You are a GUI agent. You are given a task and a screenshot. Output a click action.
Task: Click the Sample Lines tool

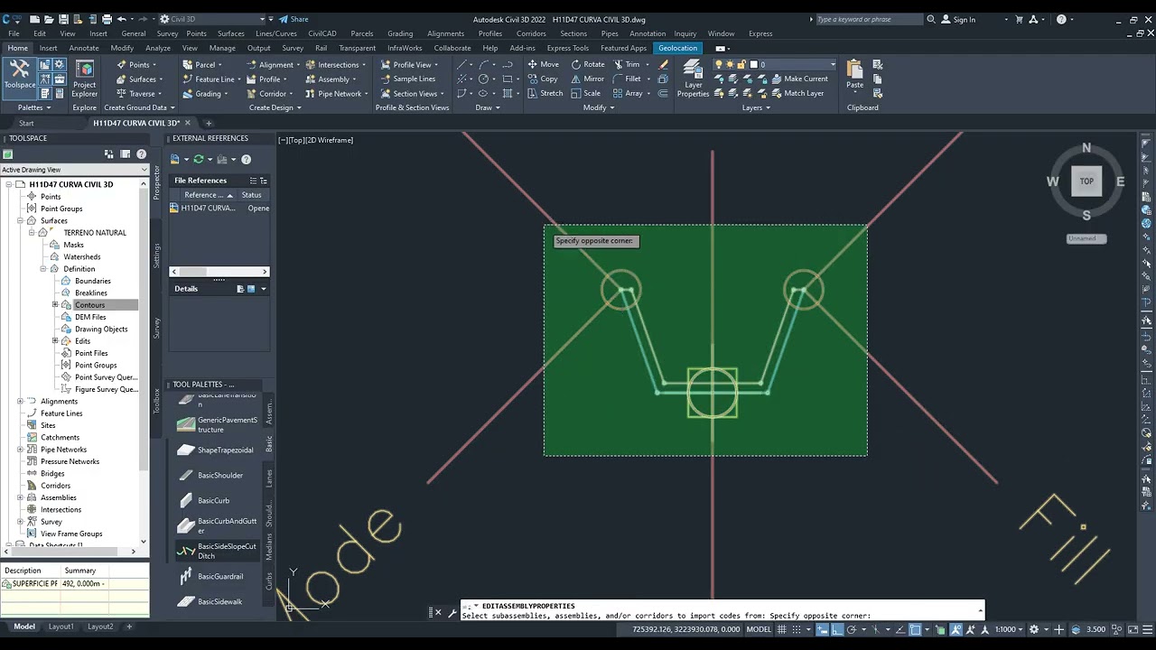(407, 79)
